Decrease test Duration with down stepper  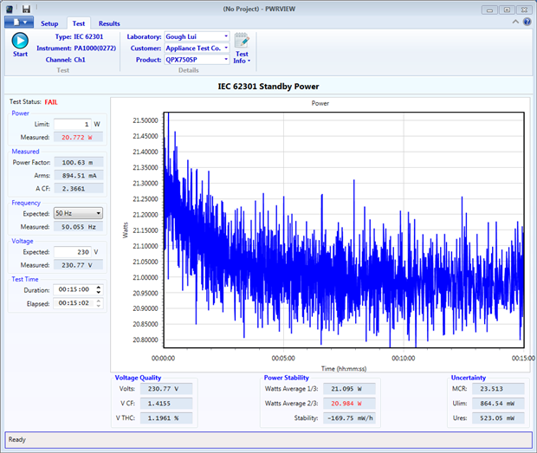coord(99,293)
